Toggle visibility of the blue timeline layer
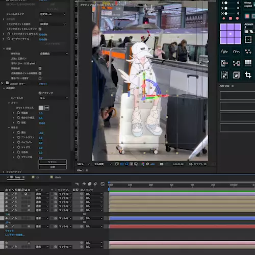The height and width of the screenshot is (255, 255). (x=7, y=218)
